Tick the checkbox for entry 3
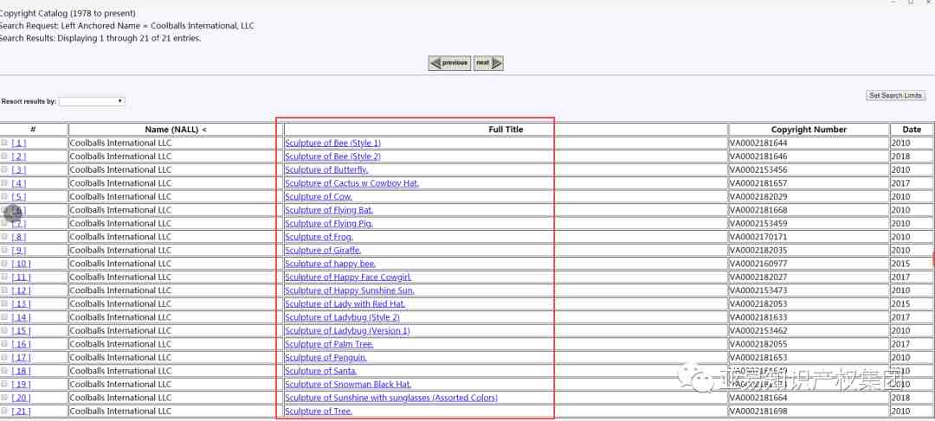Screen dimensions: 935x421 click(x=4, y=169)
